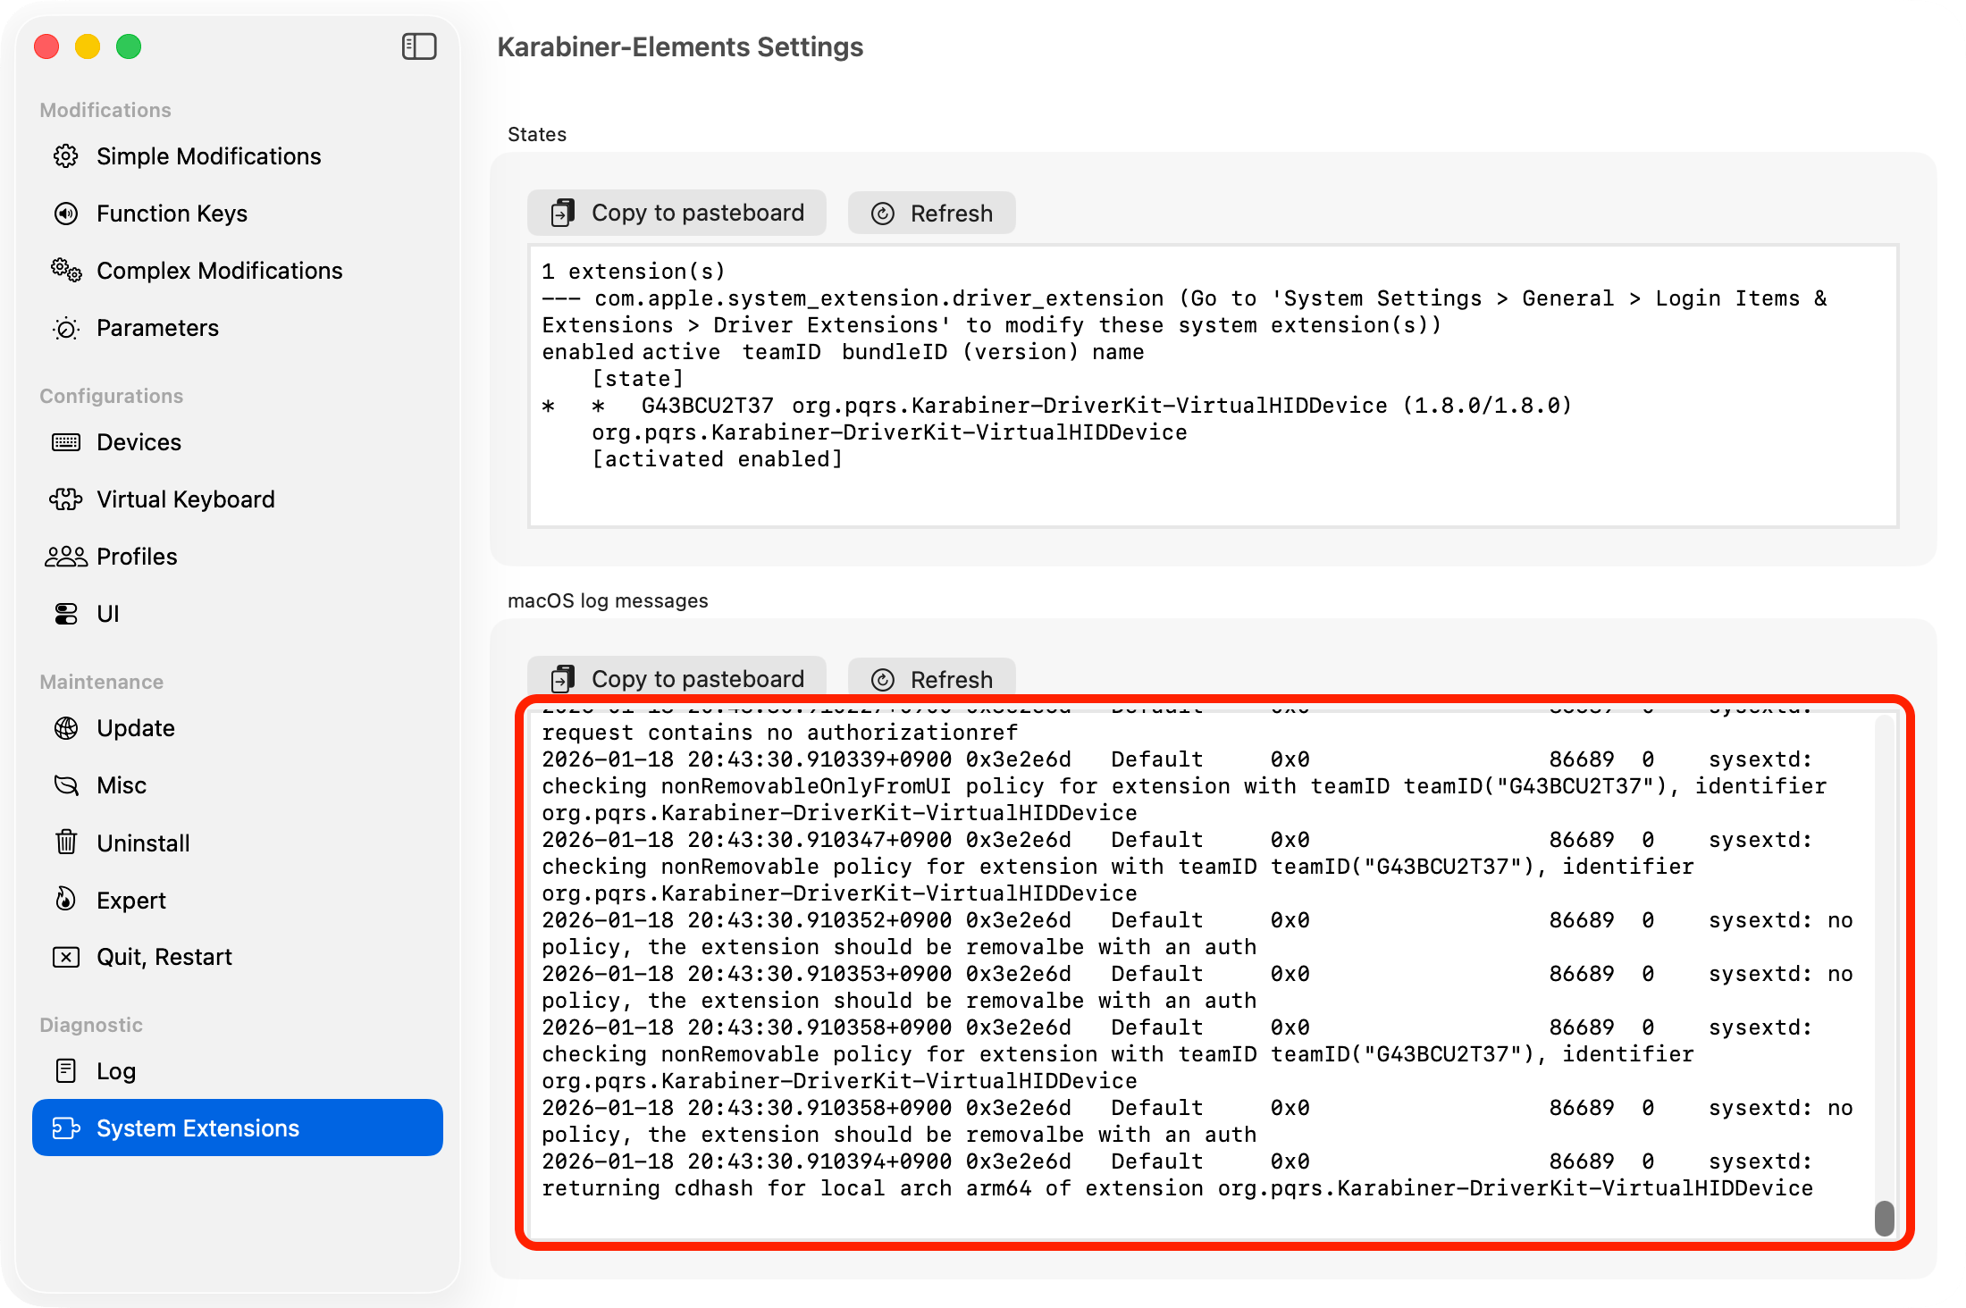Refresh the macOS log messages
This screenshot has height=1308, width=1966.
pos(931,680)
